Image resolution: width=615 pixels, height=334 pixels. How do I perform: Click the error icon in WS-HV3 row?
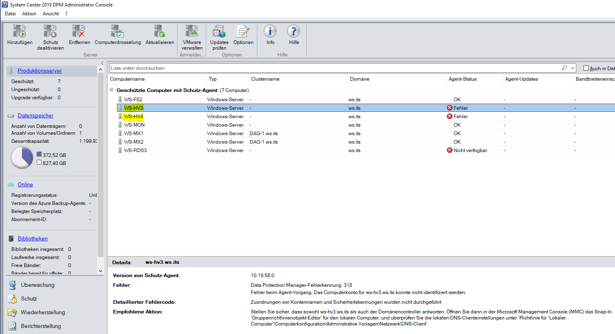tap(450, 108)
